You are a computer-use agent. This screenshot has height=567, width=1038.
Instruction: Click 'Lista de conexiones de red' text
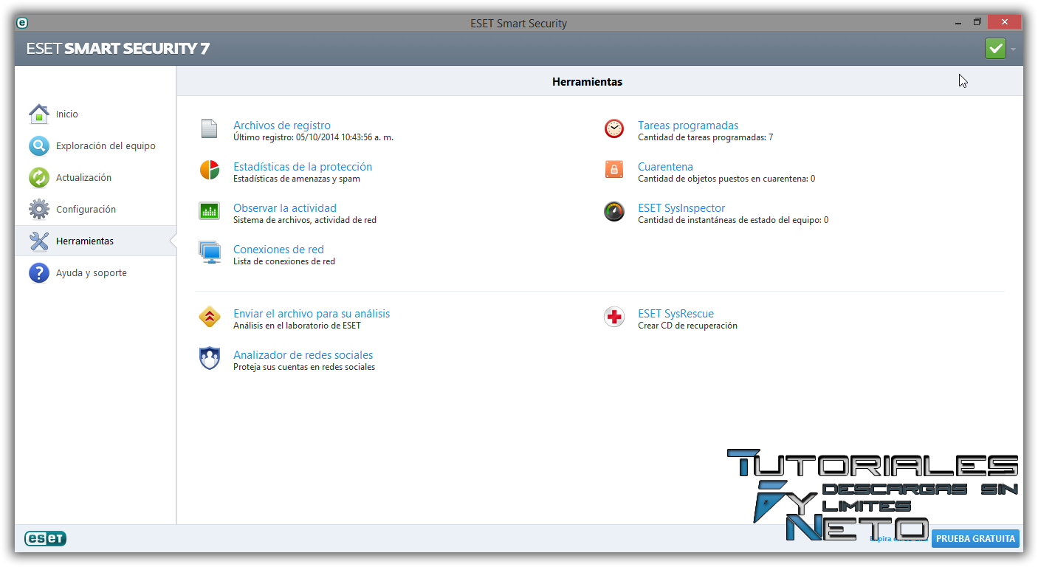(284, 261)
